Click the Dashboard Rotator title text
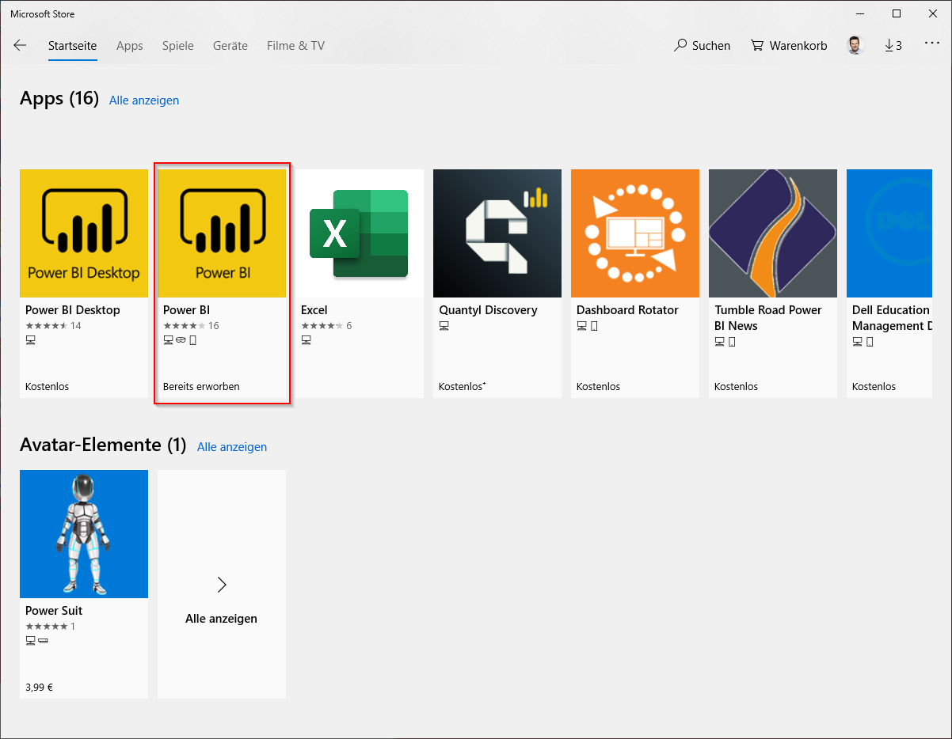 [627, 310]
